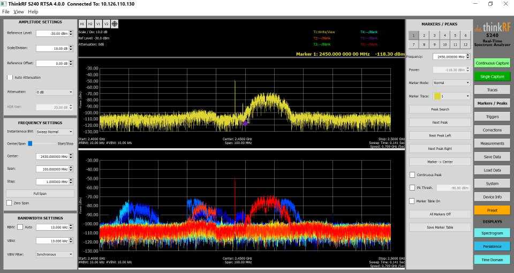Expand the Instantaneous BW dropdown

(54, 131)
